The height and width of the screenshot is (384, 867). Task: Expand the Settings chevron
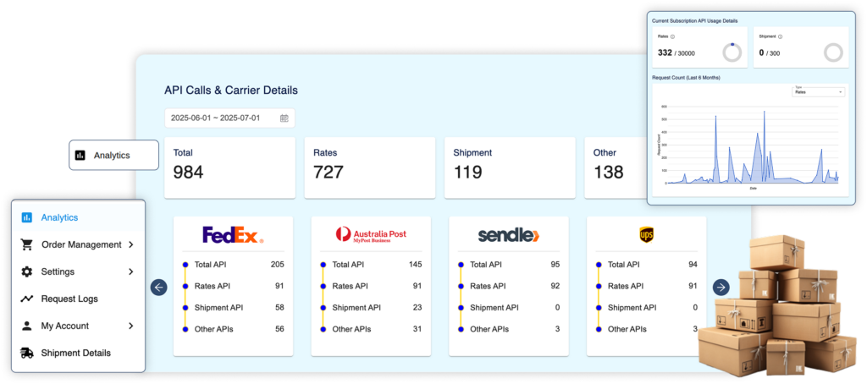click(131, 272)
